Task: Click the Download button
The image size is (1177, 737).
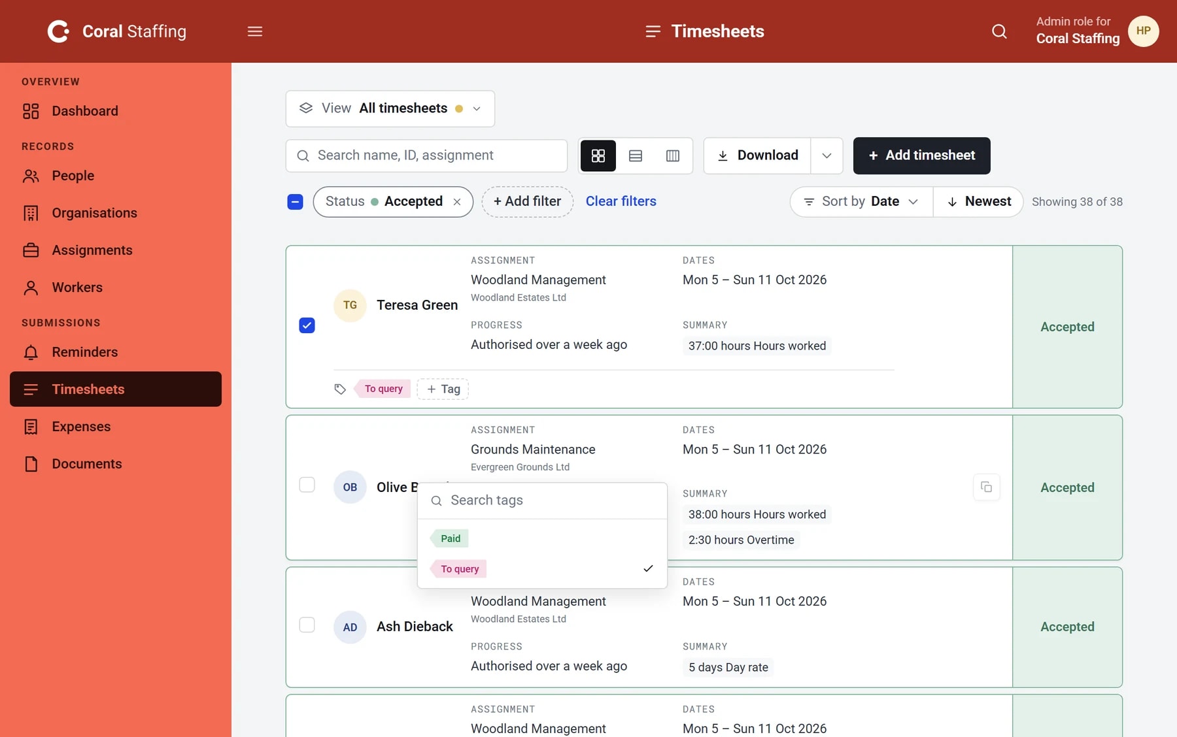Action: coord(757,156)
